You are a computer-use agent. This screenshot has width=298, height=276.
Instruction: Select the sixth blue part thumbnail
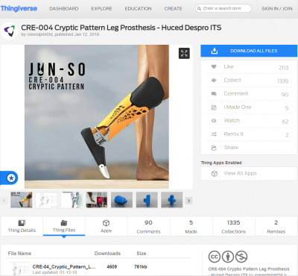pyautogui.click(x=147, y=200)
